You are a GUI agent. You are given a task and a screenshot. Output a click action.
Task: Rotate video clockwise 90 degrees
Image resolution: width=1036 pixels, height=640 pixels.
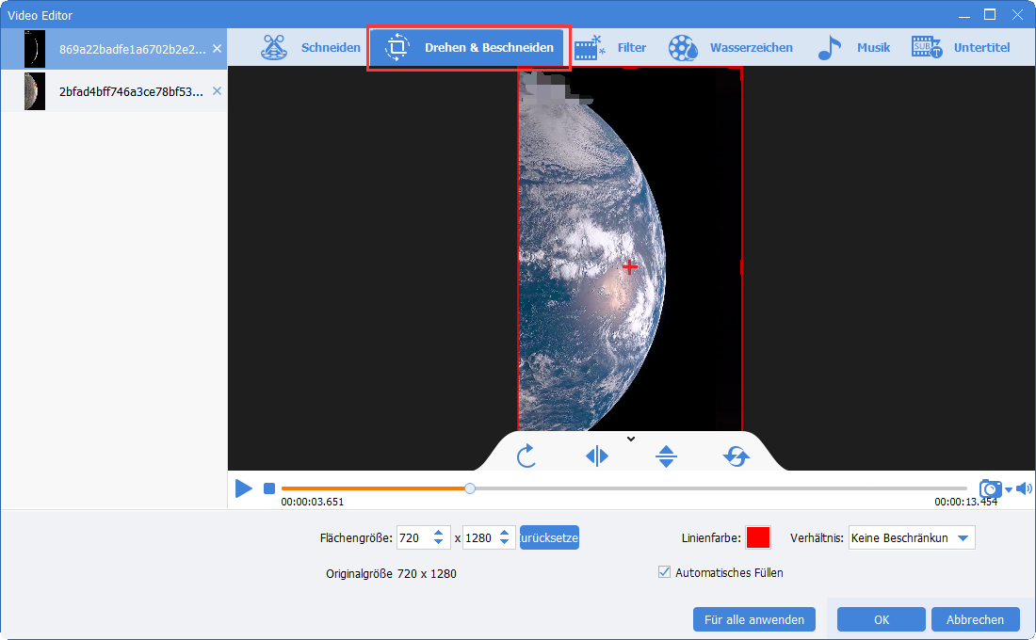[x=526, y=456]
